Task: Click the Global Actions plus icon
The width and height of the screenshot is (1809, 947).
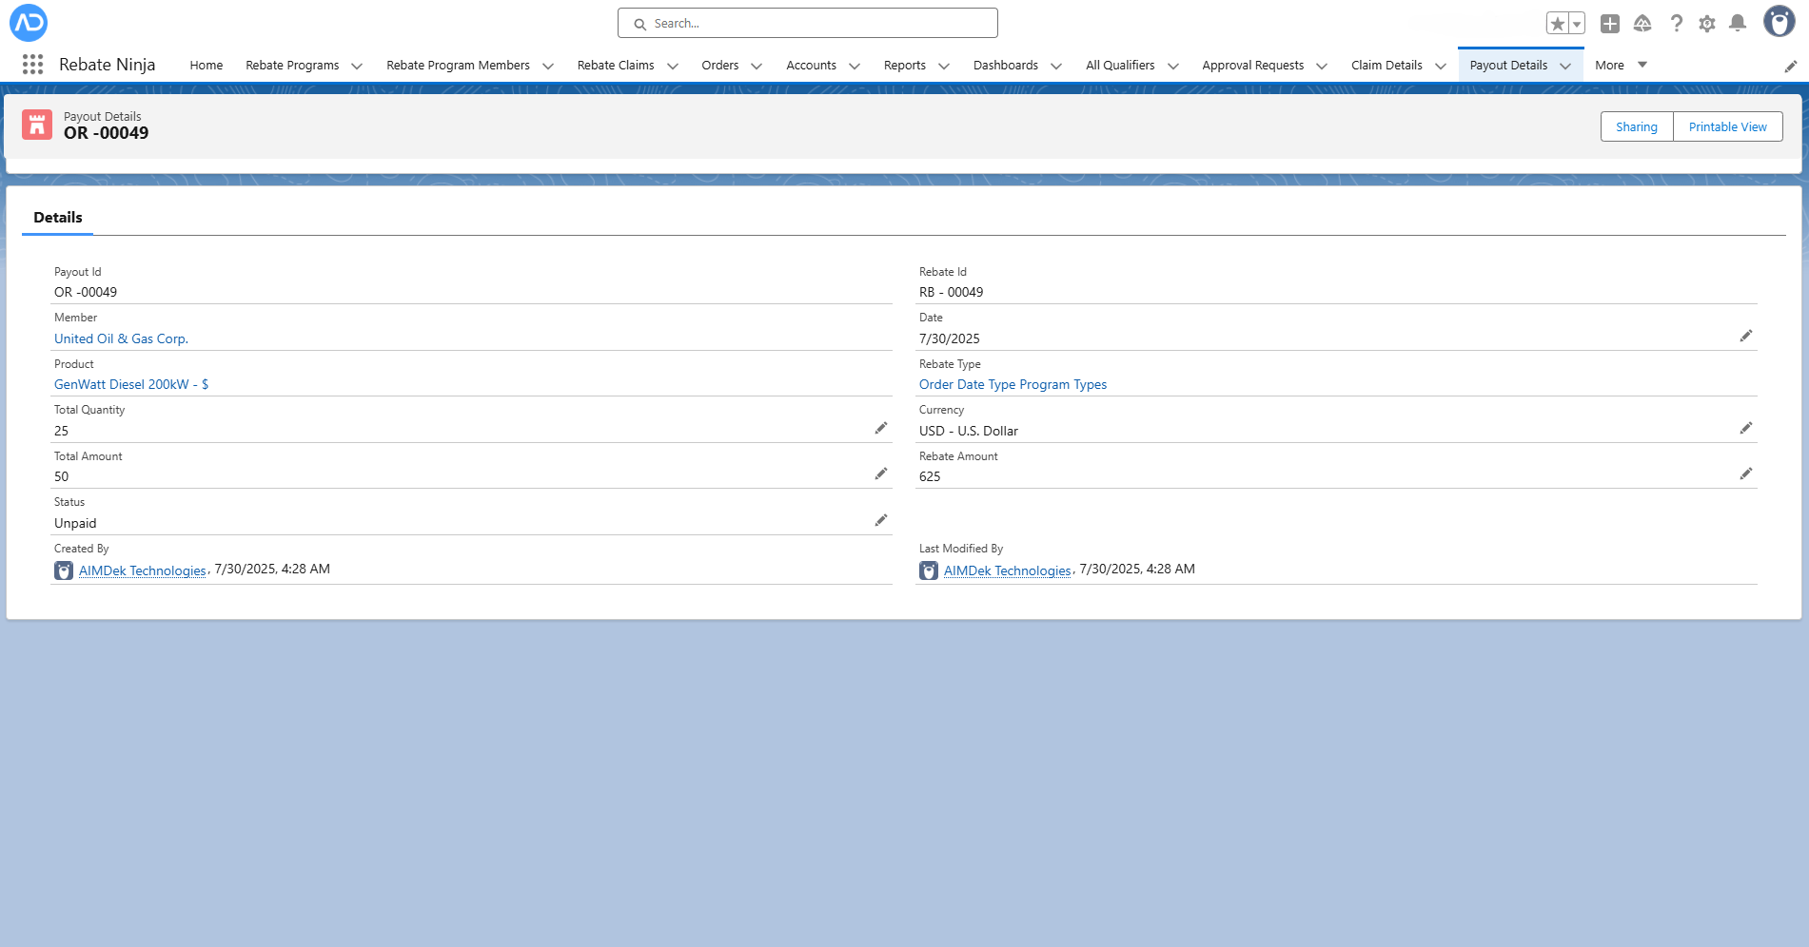Action: 1610,24
